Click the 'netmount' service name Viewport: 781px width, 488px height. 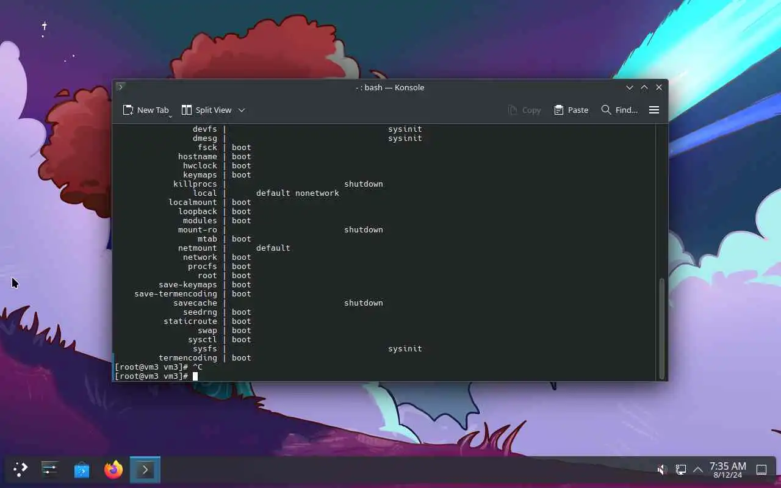click(198, 248)
